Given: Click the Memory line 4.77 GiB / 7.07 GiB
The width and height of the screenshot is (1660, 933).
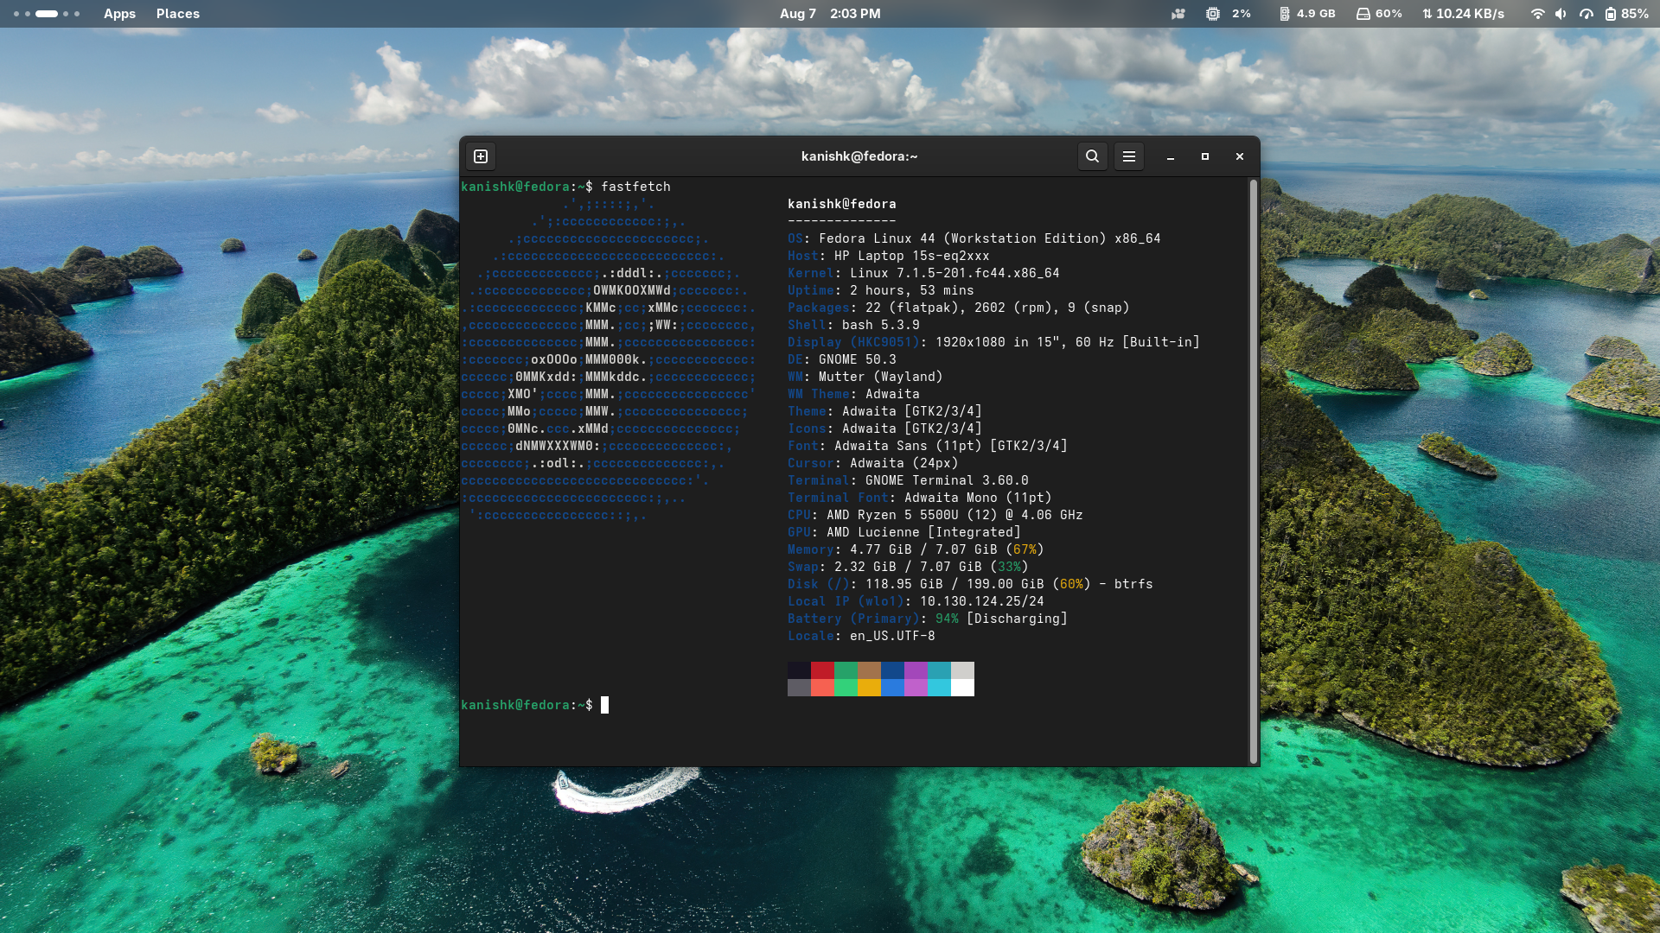Looking at the screenshot, I should click(x=916, y=549).
